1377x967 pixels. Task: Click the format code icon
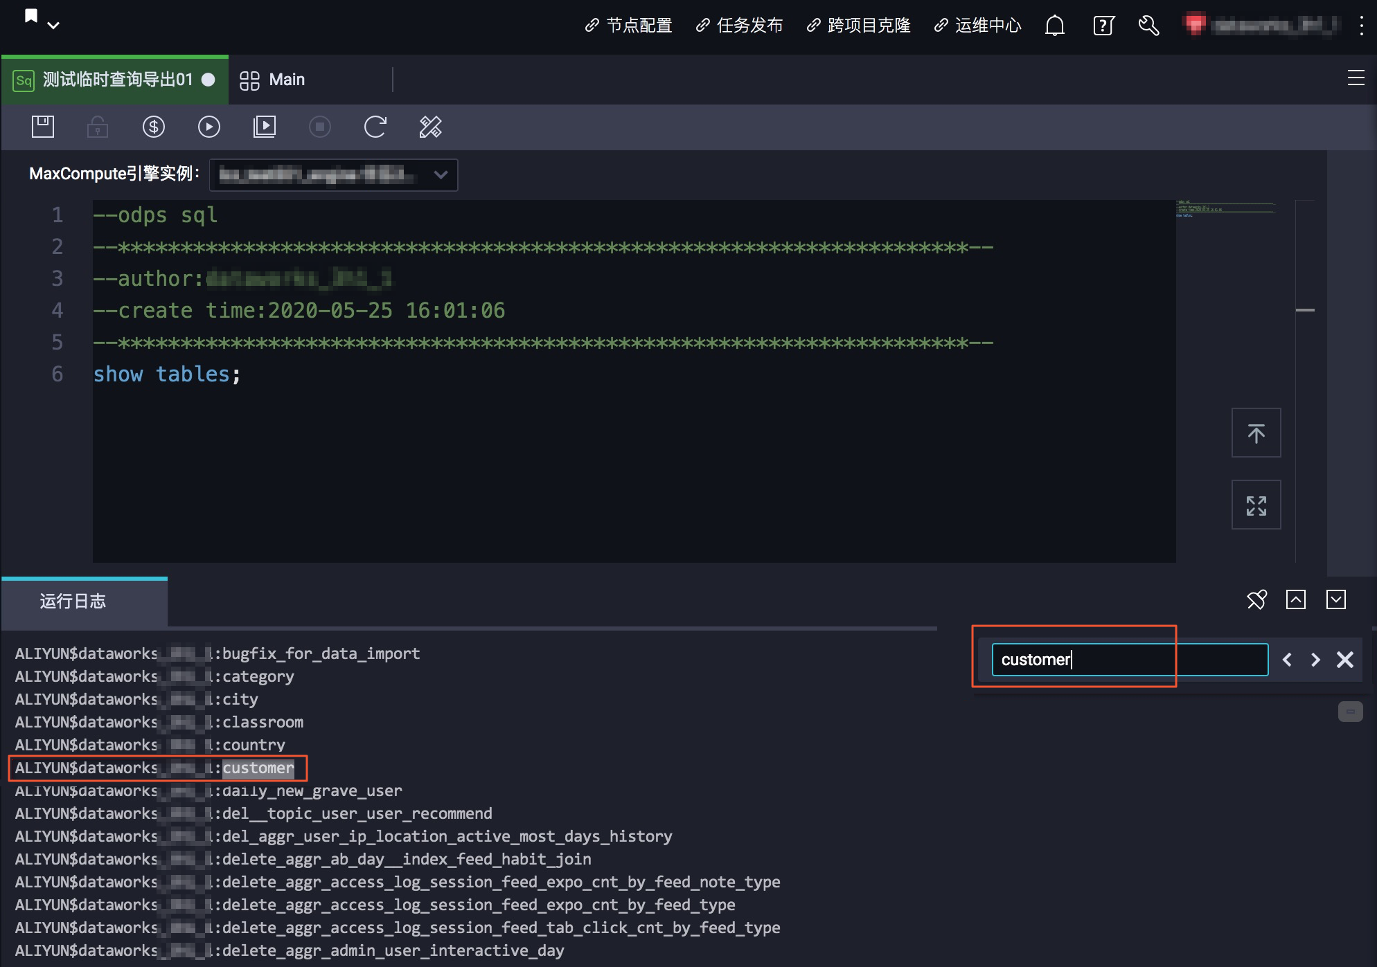click(x=430, y=127)
